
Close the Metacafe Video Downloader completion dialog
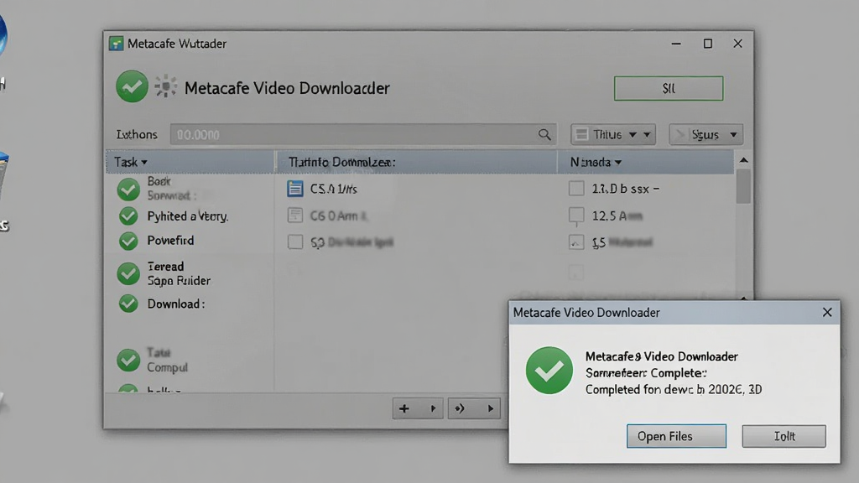(826, 312)
